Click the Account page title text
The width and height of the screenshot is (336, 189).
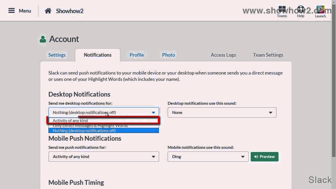64,39
